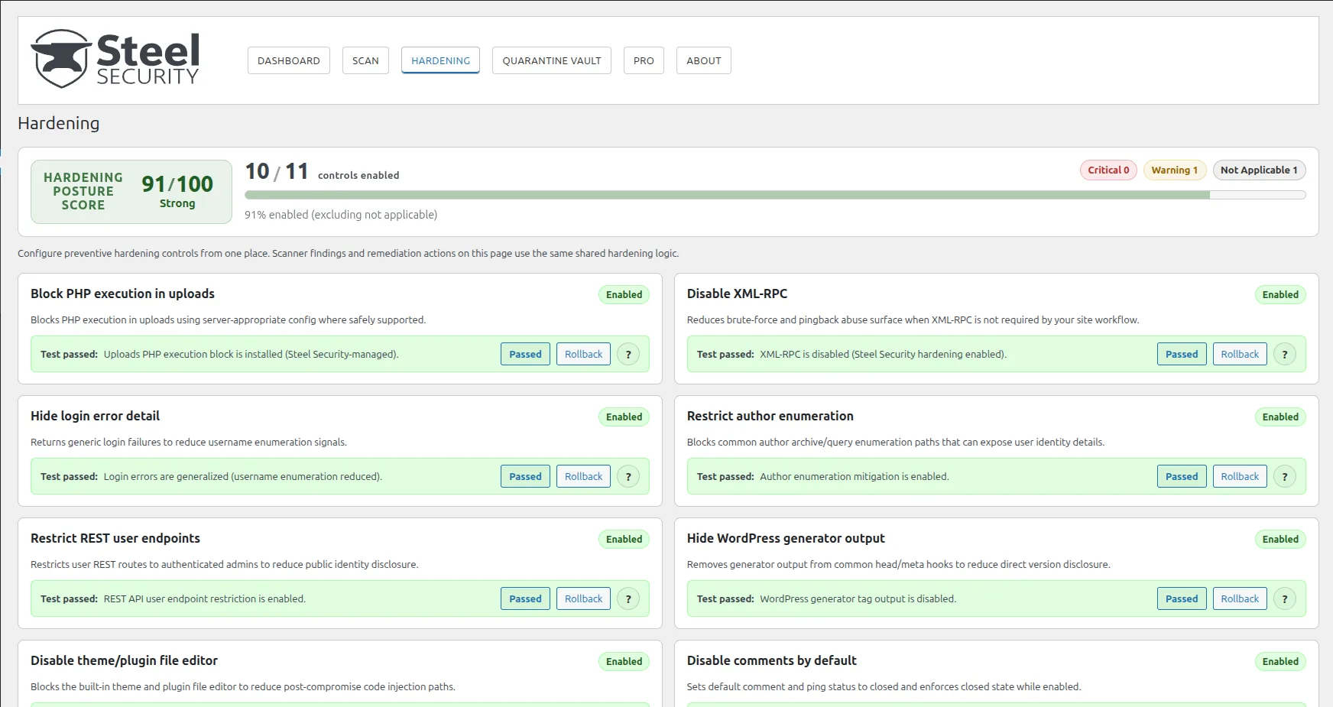Click "XML-RPC is disabled" test result message
1333x707 pixels.
coord(883,354)
